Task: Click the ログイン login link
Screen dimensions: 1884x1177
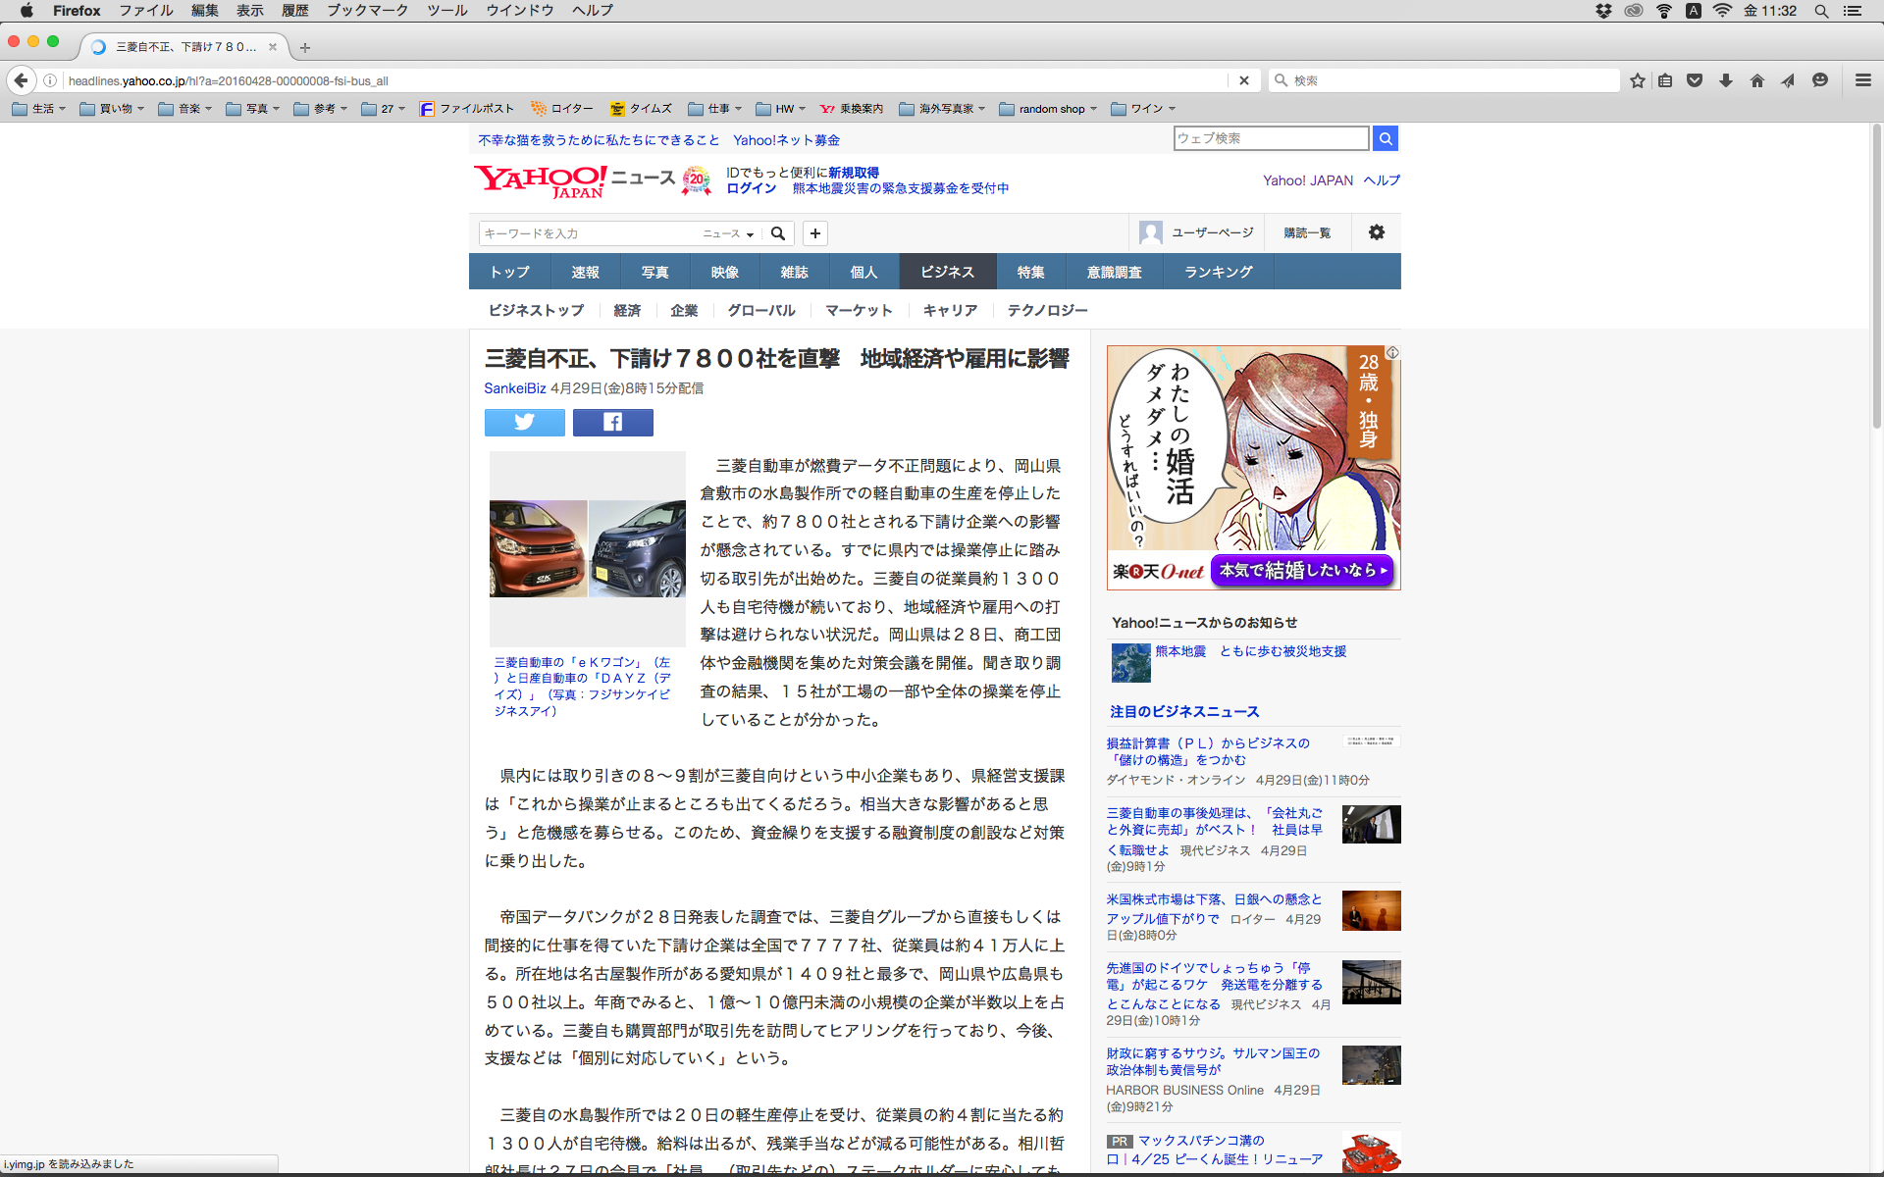Action: pyautogui.click(x=751, y=188)
